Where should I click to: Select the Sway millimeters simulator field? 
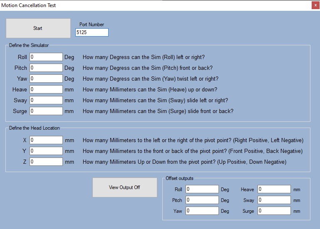coord(46,100)
